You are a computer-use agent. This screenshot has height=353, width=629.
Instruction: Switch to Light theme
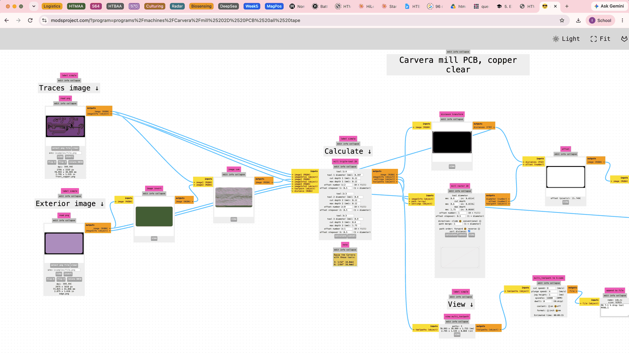(x=566, y=38)
